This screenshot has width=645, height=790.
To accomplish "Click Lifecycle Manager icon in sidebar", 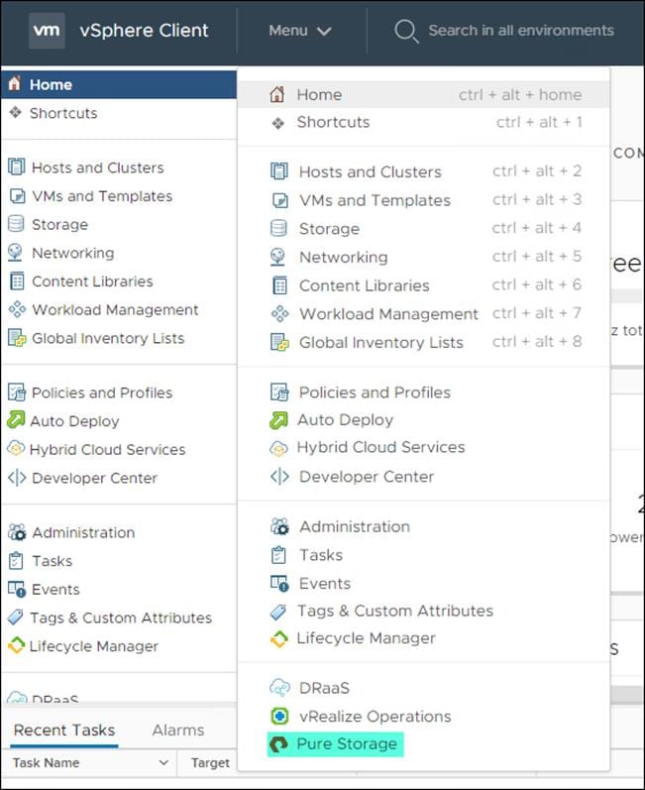I will point(16,645).
